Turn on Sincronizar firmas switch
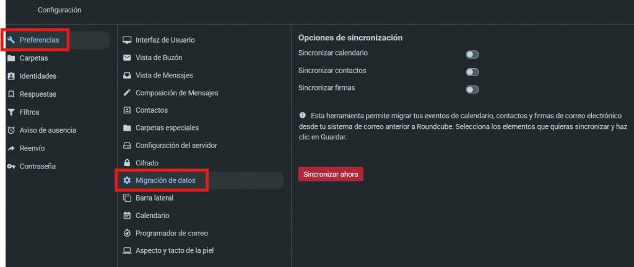The height and width of the screenshot is (267, 634). (x=472, y=89)
